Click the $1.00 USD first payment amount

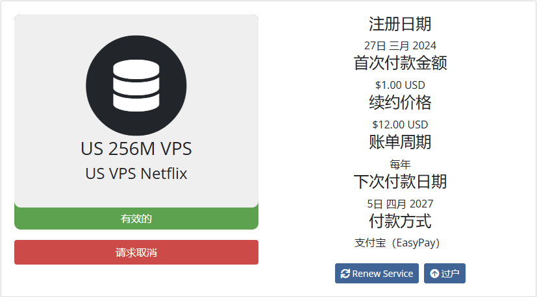pyautogui.click(x=400, y=85)
